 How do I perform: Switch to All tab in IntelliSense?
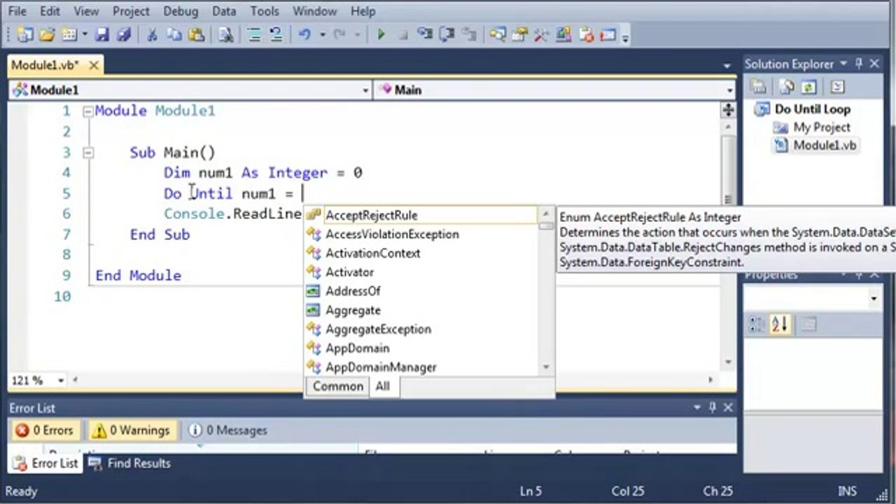click(382, 386)
